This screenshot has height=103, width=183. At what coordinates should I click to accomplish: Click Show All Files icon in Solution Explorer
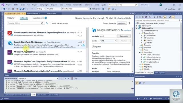(x=160, y=17)
